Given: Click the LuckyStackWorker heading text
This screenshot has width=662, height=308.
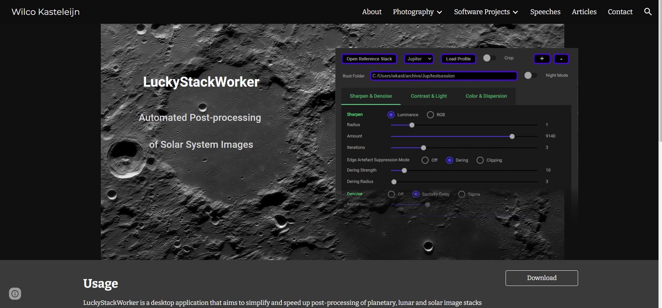Looking at the screenshot, I should [x=201, y=82].
